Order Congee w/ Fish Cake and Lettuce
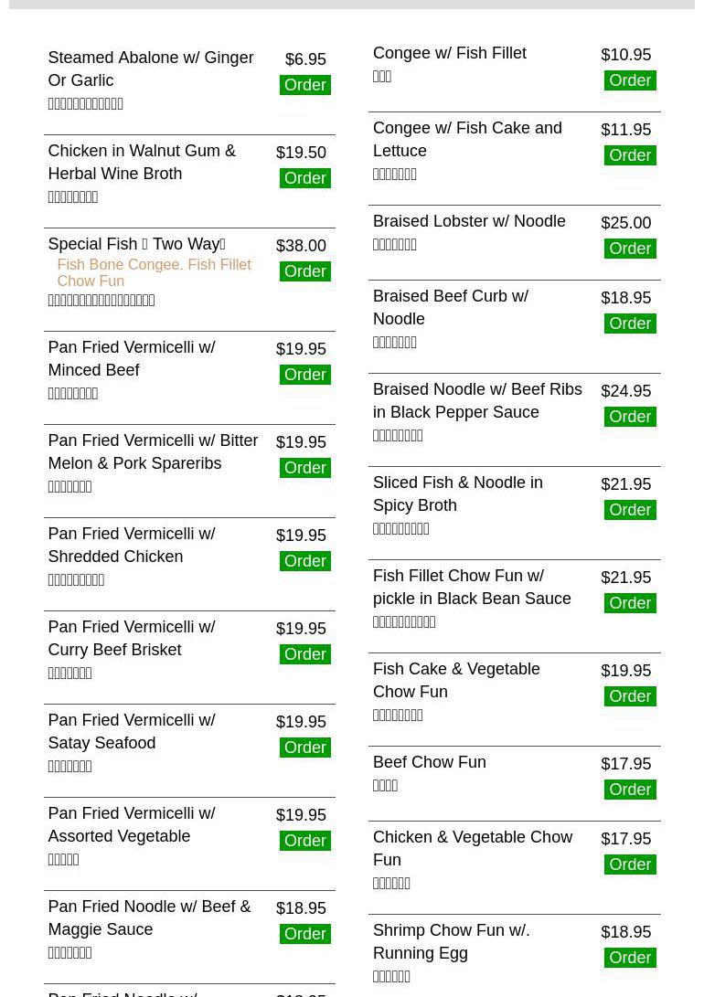The height and width of the screenshot is (997, 704). 630,155
